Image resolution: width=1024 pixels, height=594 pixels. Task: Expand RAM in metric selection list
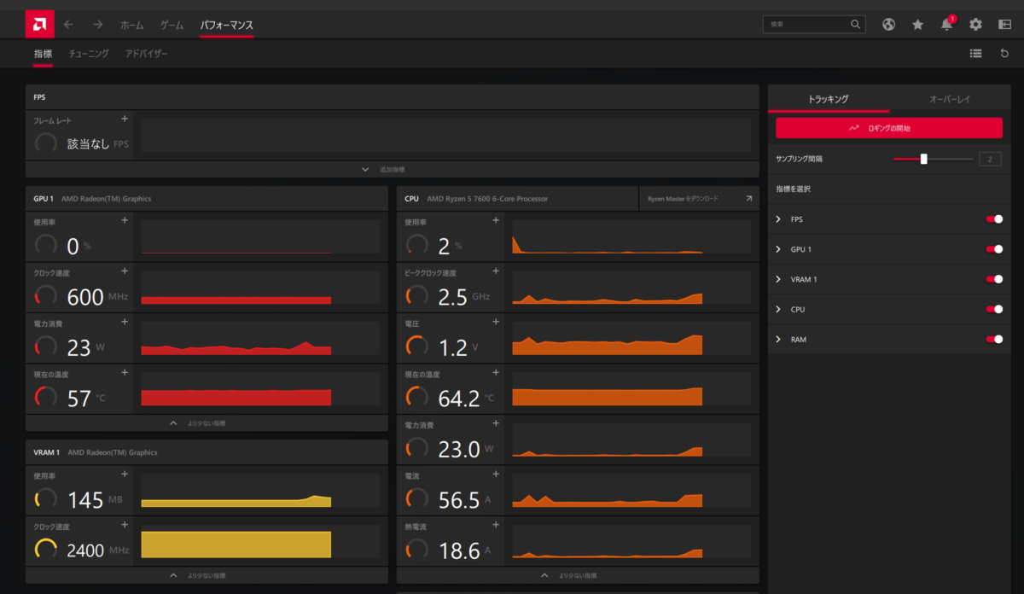778,339
